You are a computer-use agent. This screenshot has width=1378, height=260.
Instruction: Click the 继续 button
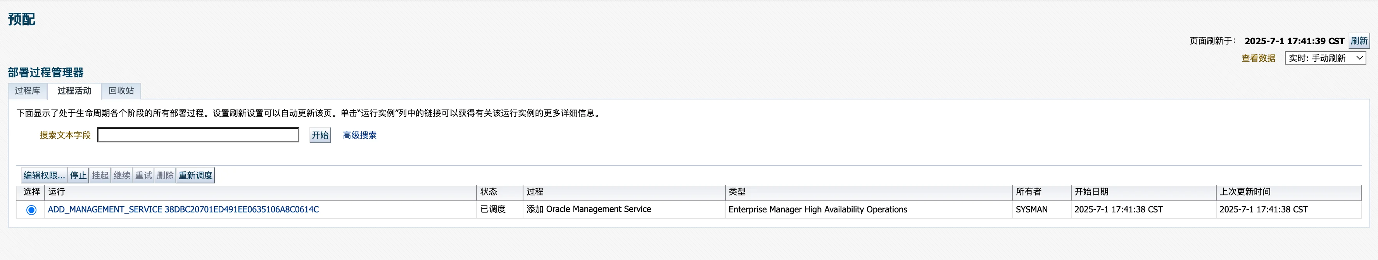[x=122, y=176]
